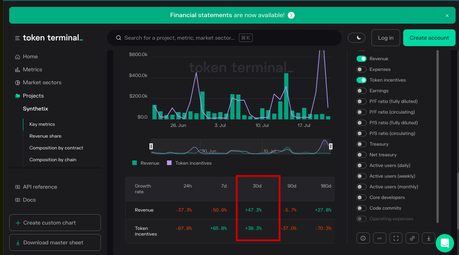Viewport: 459px width, 255px height.
Task: Click the Home house icon
Action: pos(17,57)
